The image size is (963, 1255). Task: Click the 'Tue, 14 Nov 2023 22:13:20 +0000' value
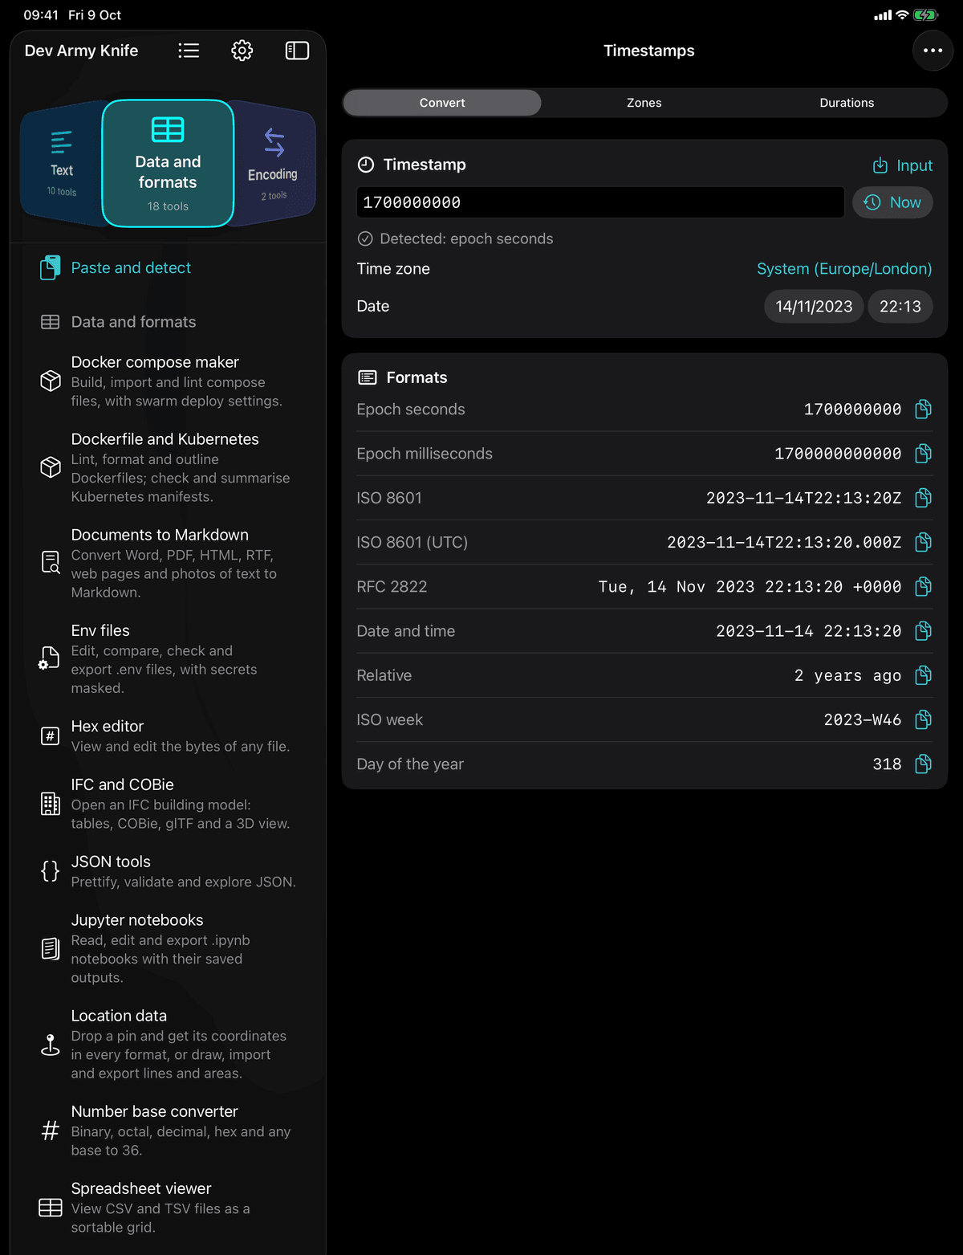(750, 587)
